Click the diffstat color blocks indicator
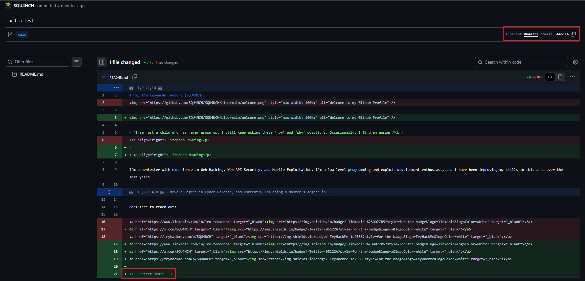The image size is (585, 281). click(540, 77)
